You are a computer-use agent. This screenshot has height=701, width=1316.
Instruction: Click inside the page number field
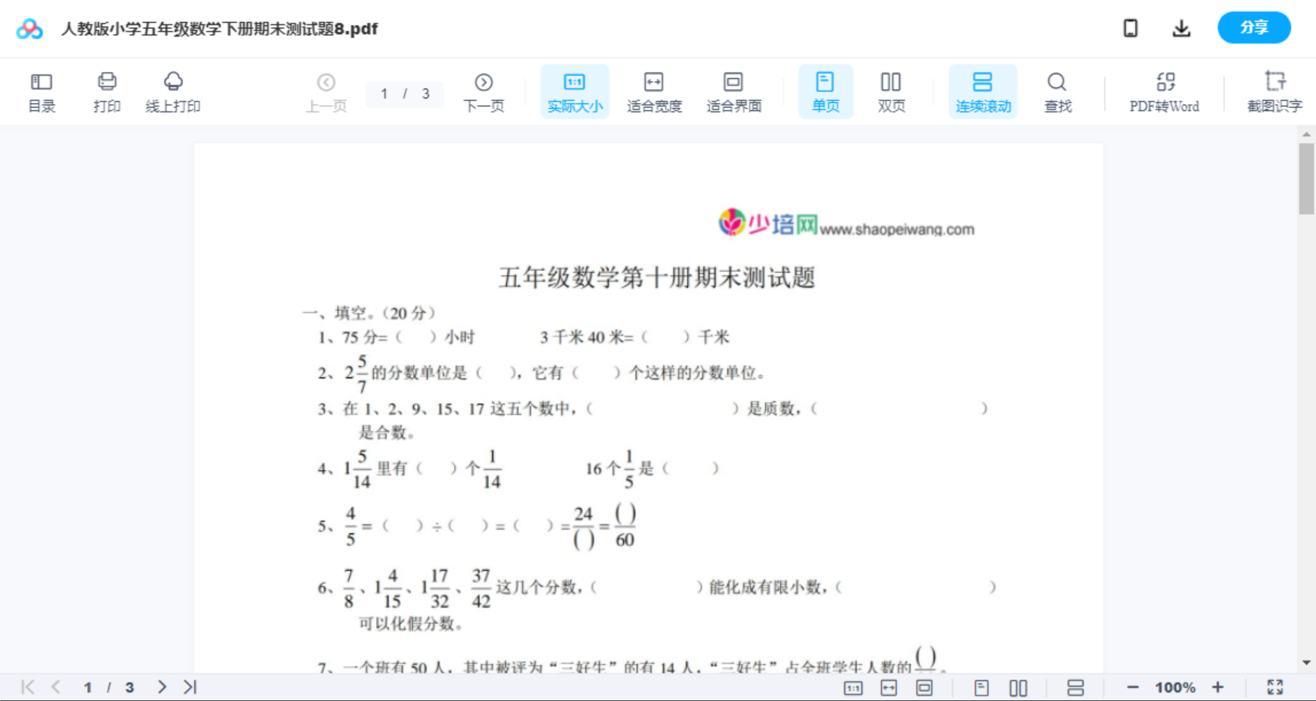386,93
